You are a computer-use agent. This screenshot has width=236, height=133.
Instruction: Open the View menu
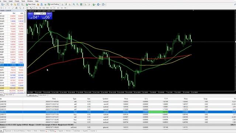[x=5, y=1]
